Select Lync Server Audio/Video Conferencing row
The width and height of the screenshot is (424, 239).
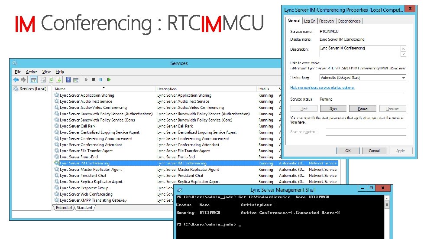[168, 108]
